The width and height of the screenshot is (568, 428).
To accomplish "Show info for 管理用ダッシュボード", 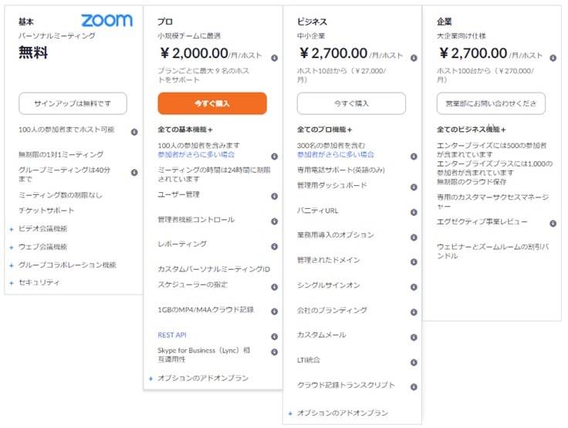I will [x=414, y=187].
